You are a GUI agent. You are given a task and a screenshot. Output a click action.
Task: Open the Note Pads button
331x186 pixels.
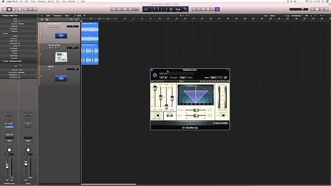(317, 9)
